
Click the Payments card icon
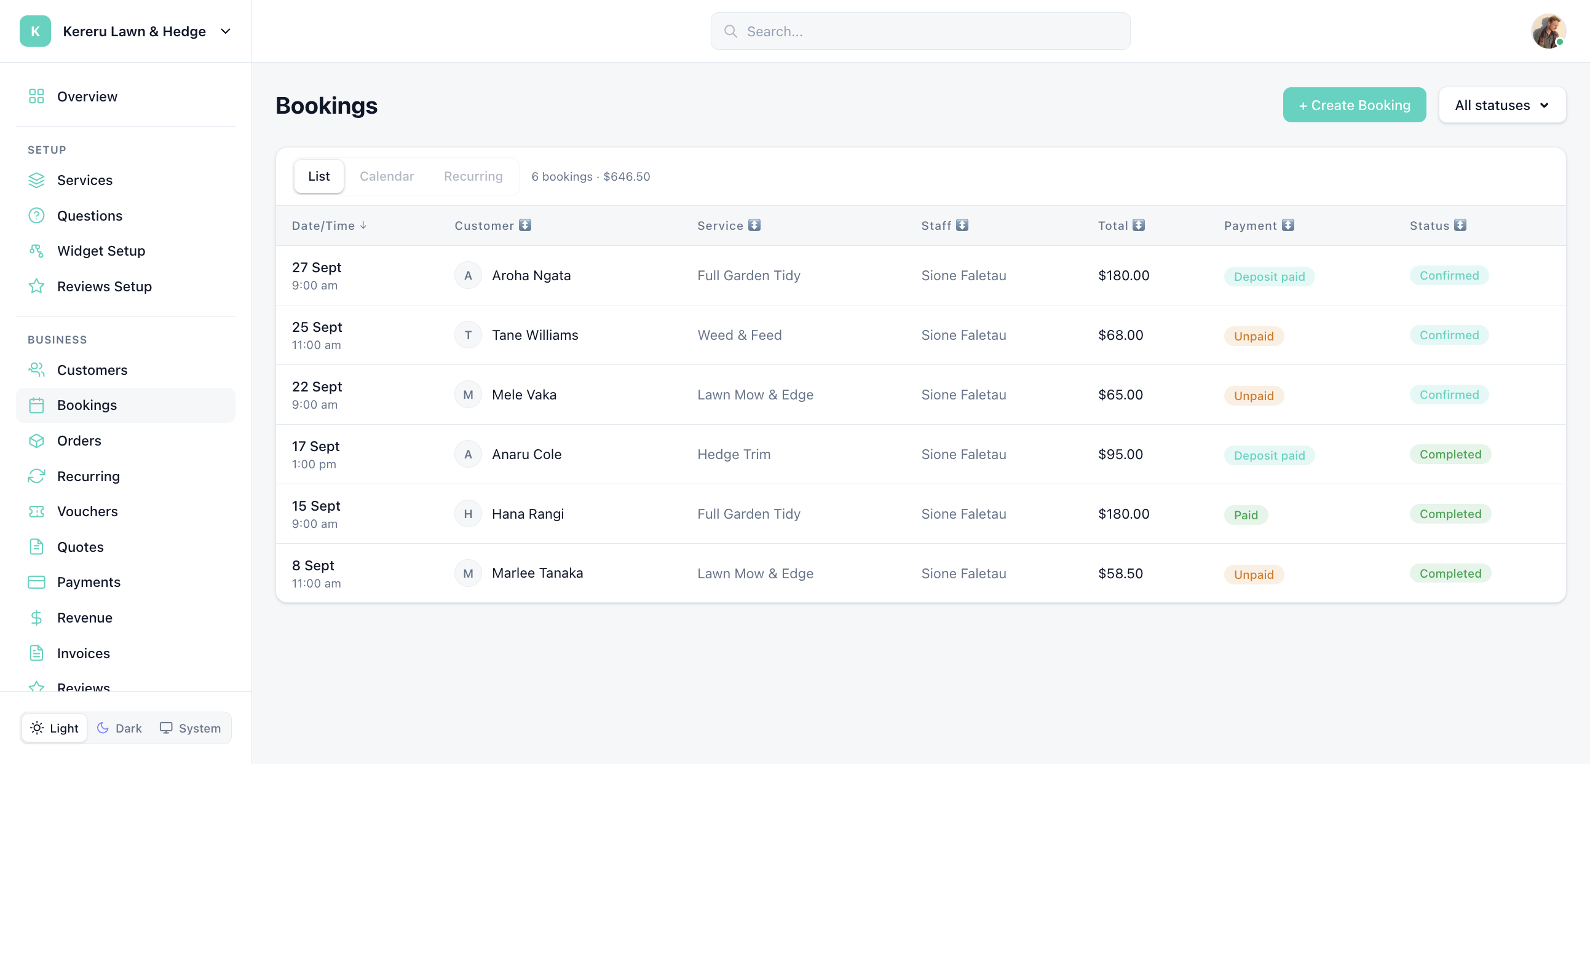click(x=37, y=583)
